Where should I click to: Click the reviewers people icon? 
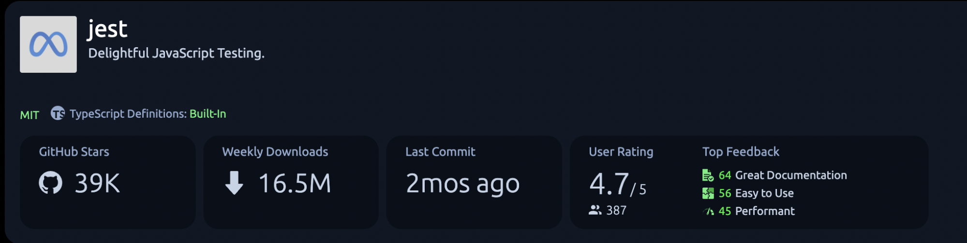(595, 210)
